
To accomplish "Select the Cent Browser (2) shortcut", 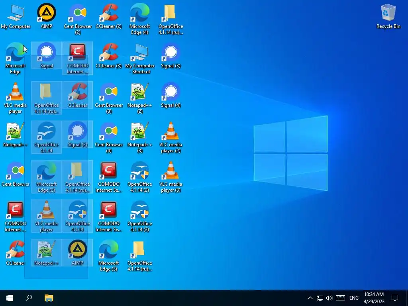I will click(x=78, y=19).
